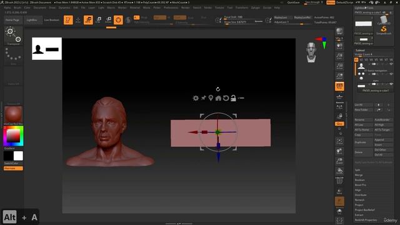Open the Preferences menu

pos(171,7)
